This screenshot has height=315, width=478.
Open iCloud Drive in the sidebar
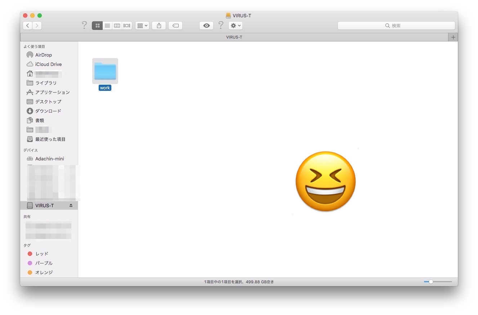[48, 64]
